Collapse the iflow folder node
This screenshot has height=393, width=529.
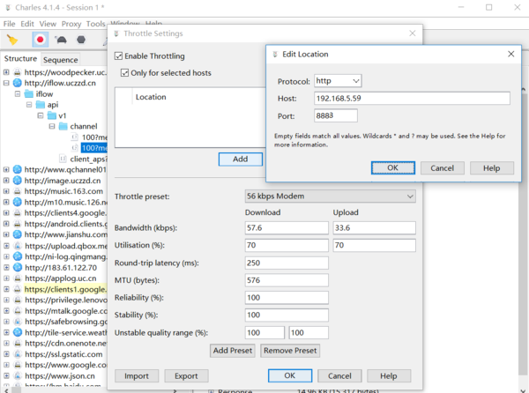click(18, 93)
